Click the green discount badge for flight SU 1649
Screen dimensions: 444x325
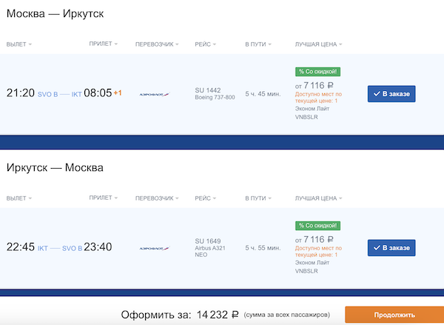pyautogui.click(x=317, y=225)
